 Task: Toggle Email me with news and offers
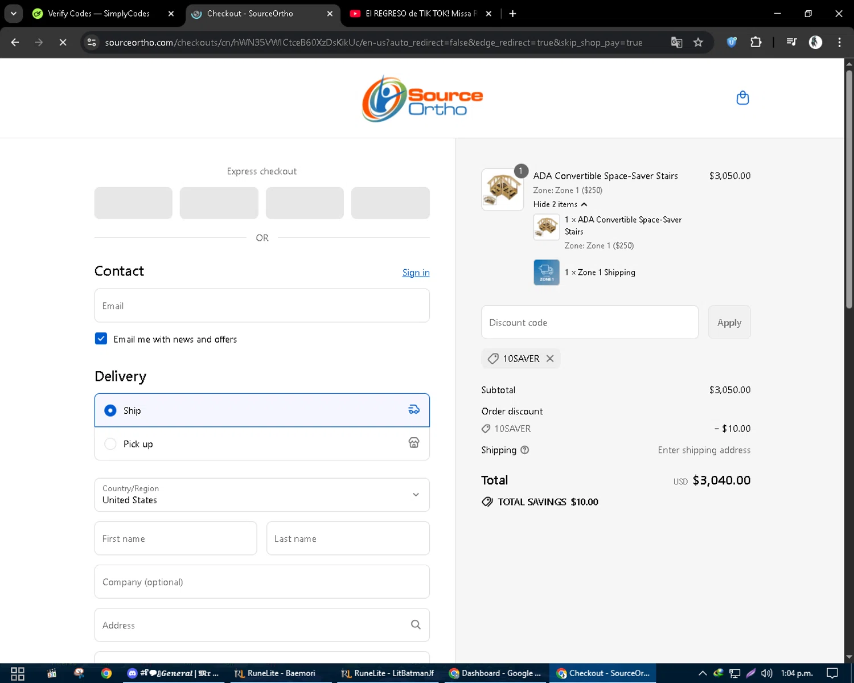pos(101,339)
